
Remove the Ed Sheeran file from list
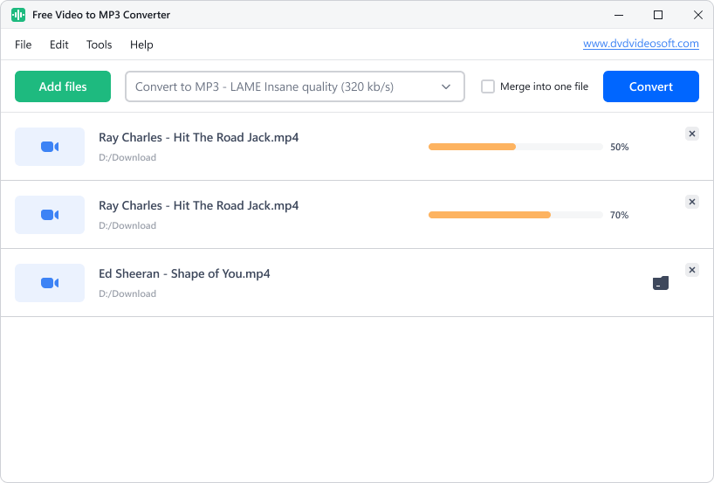click(692, 270)
